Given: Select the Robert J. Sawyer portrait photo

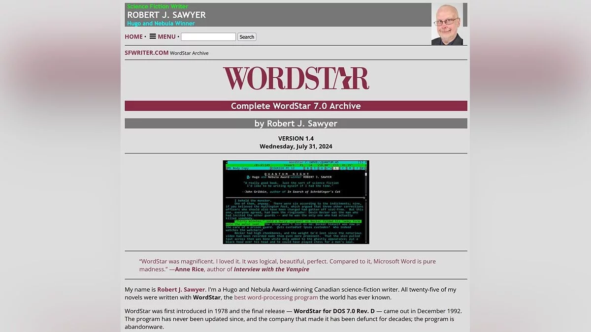Looking at the screenshot, I should point(447,24).
